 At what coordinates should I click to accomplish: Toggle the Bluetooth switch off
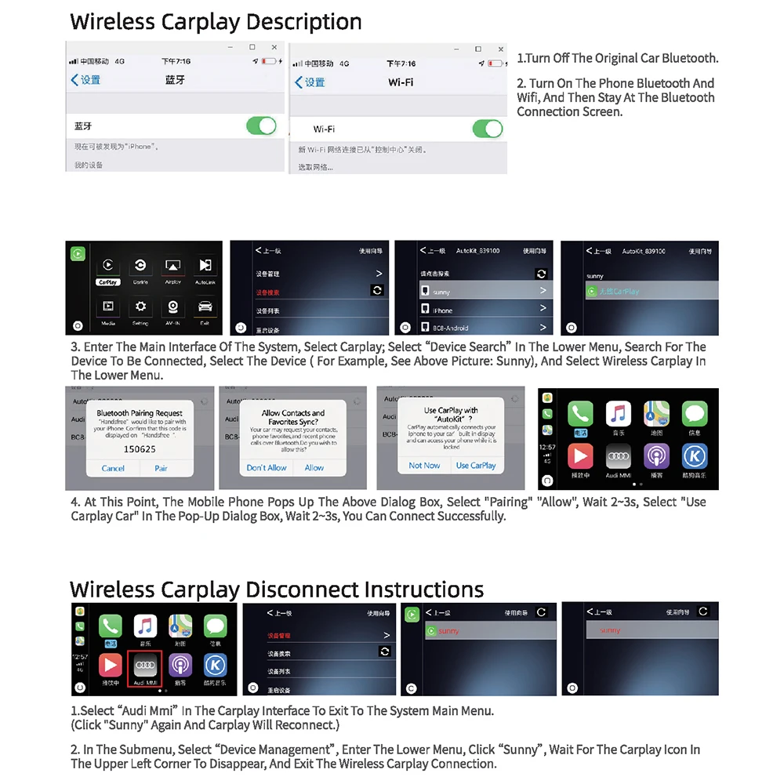point(262,126)
